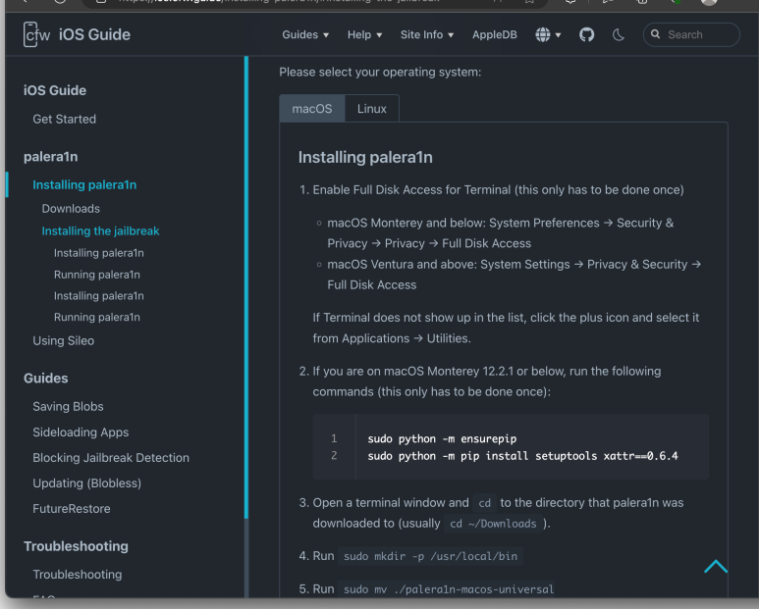
Task: Toggle dark mode with moon icon
Action: 619,34
